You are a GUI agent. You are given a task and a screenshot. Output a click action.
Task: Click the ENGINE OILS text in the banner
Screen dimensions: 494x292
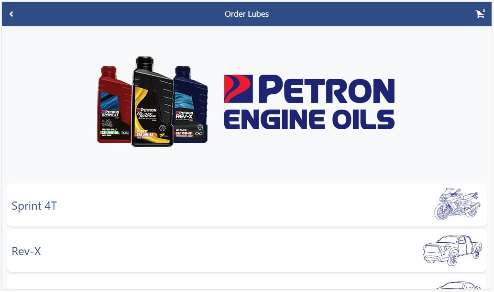pos(309,120)
